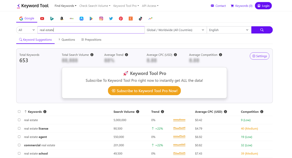Switch to Instagram keyword source icon
The image size is (292, 158).
(101, 18)
